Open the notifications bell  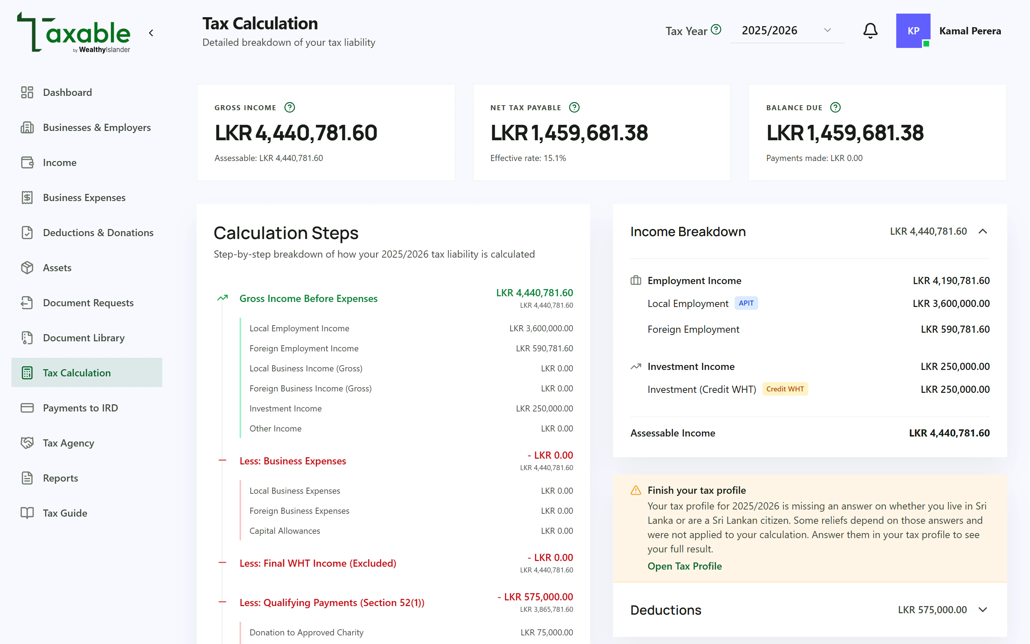870,31
